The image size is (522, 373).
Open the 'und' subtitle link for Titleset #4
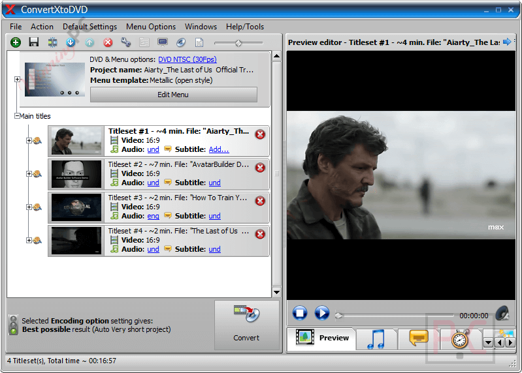(214, 249)
